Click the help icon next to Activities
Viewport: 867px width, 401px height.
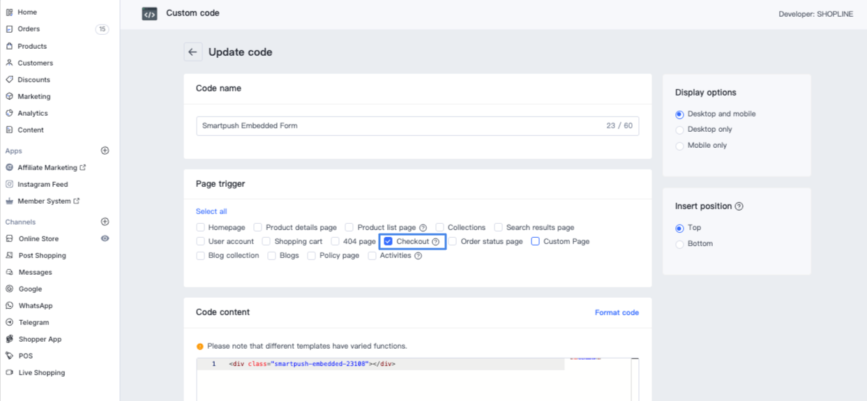pos(419,256)
